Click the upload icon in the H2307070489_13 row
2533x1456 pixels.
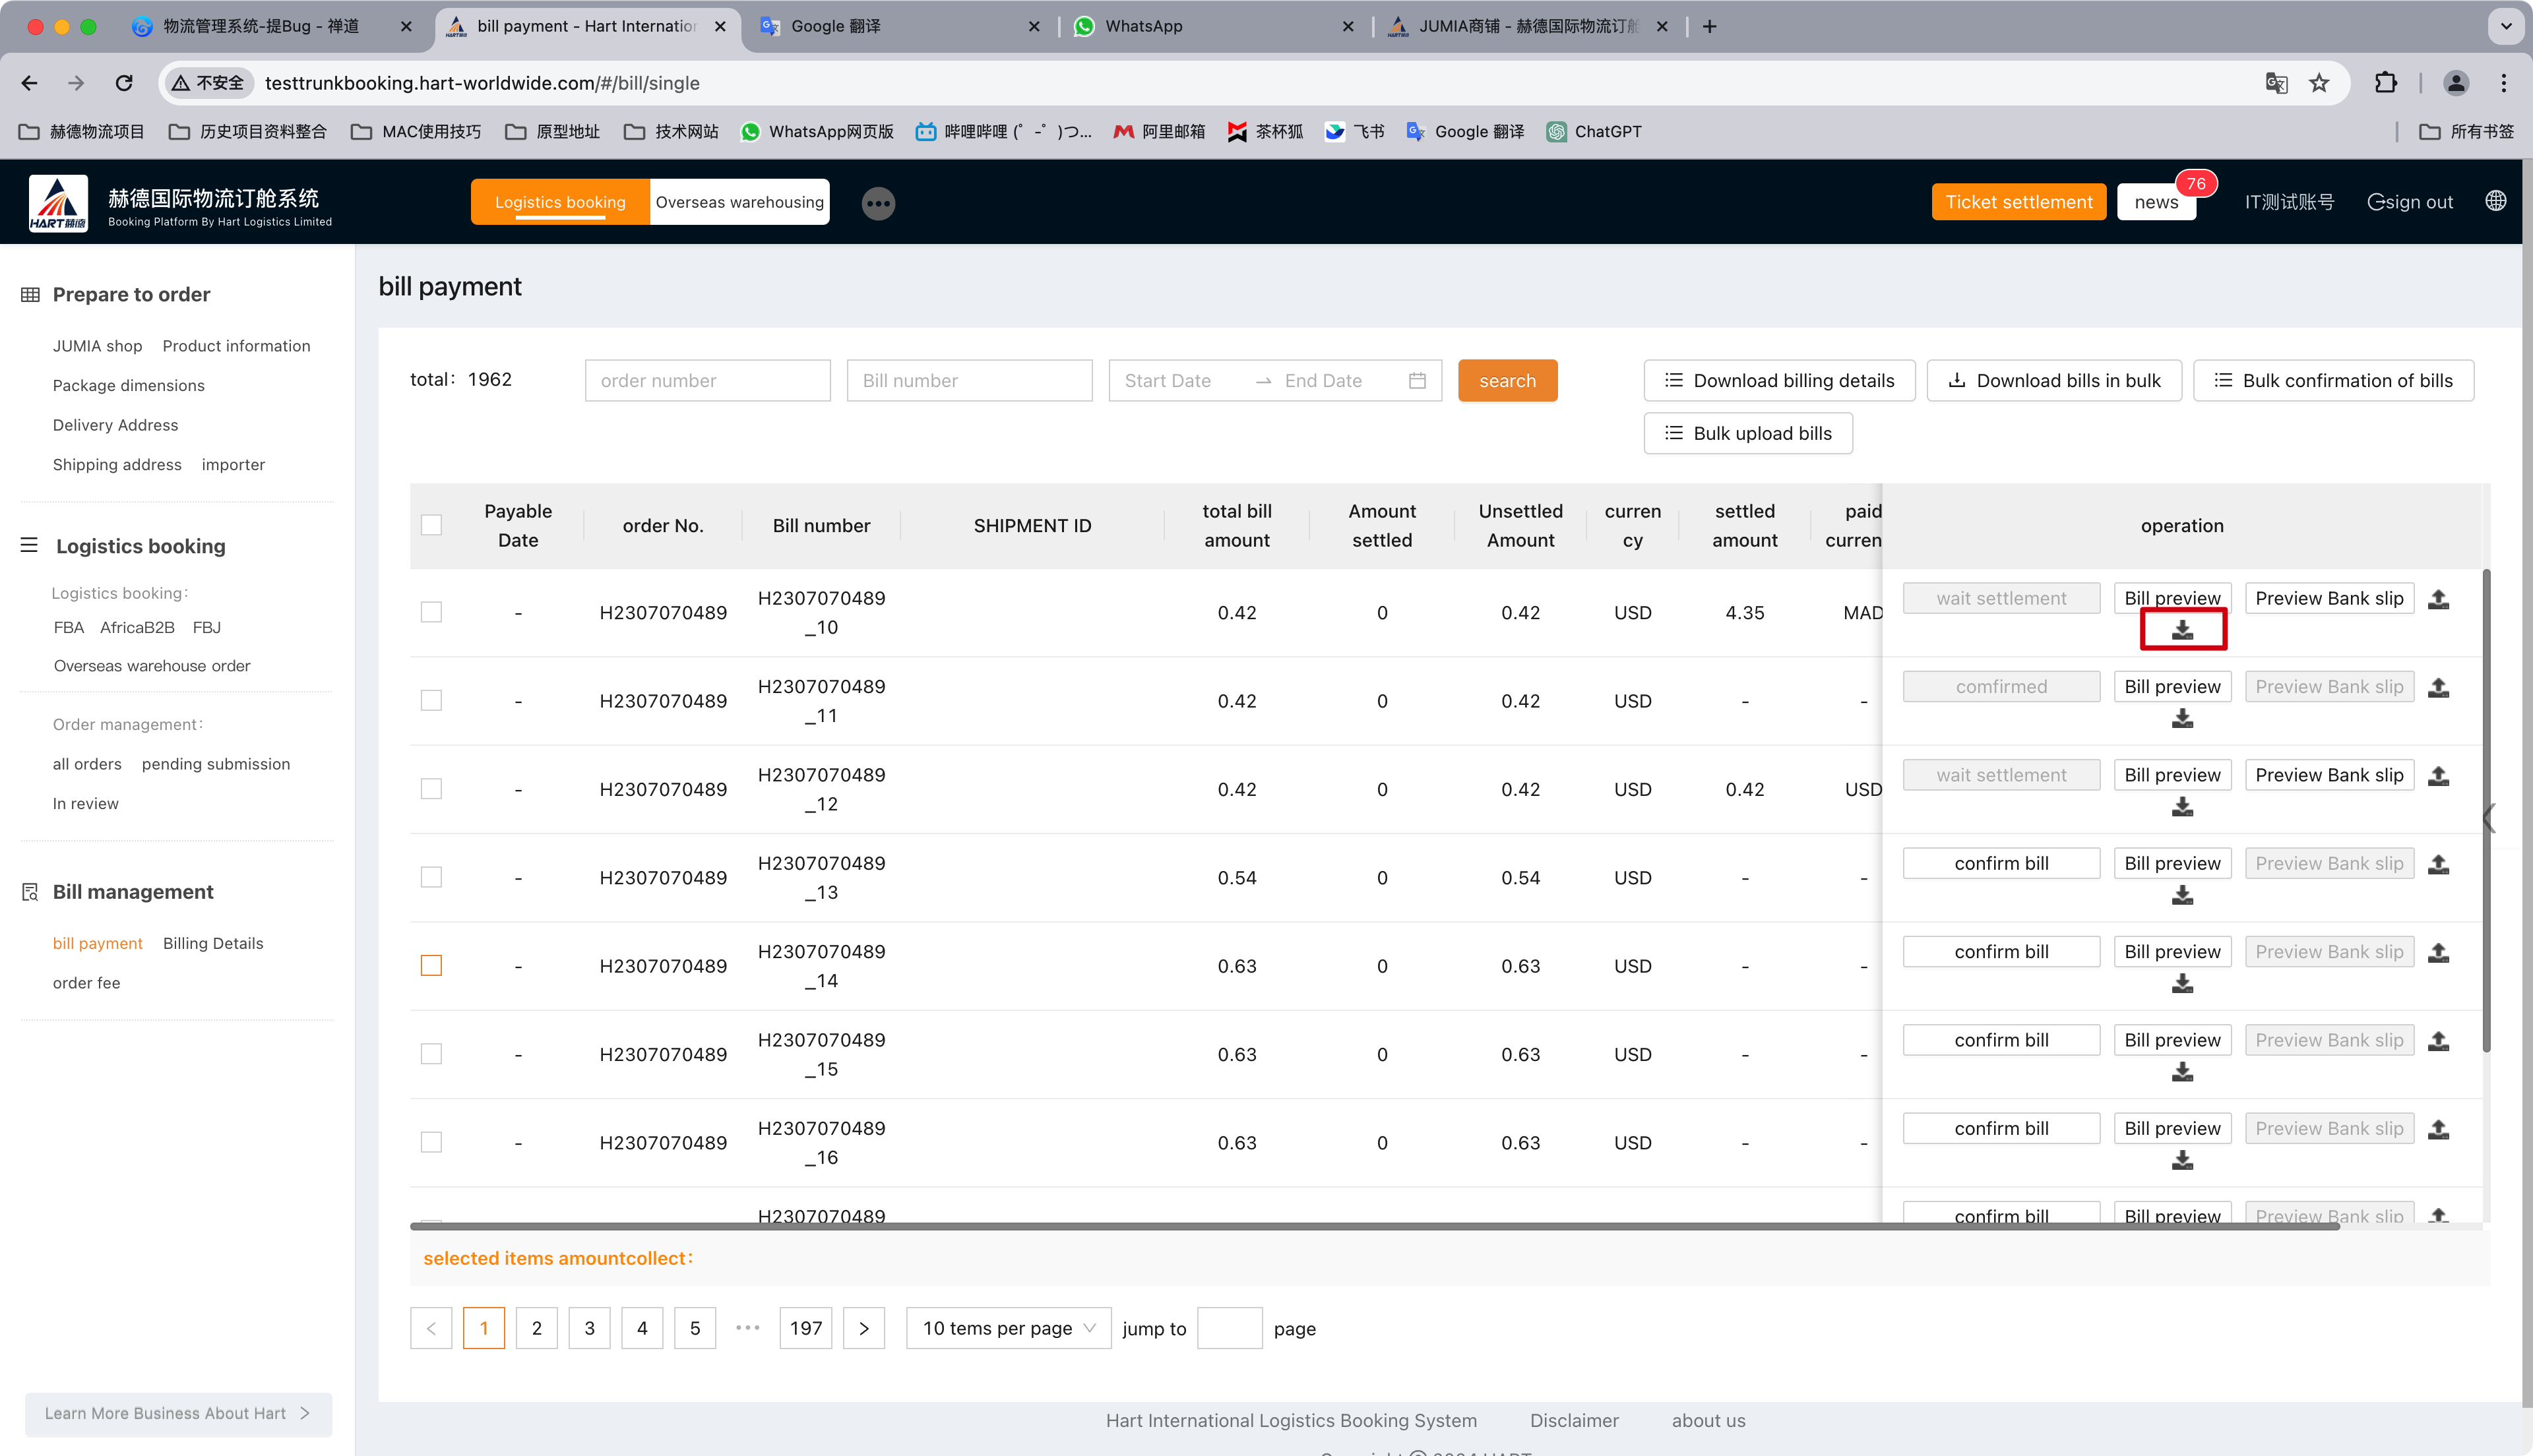(x=2438, y=864)
